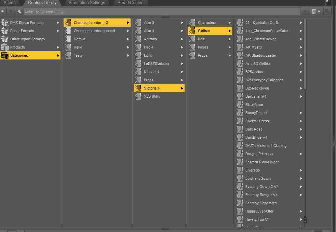This screenshot has width=336, height=232.
Task: Expand the DAZ Studio Formats arrow
Action: tap(58, 23)
